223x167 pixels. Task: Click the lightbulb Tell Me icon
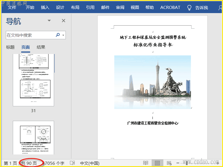click(189, 8)
